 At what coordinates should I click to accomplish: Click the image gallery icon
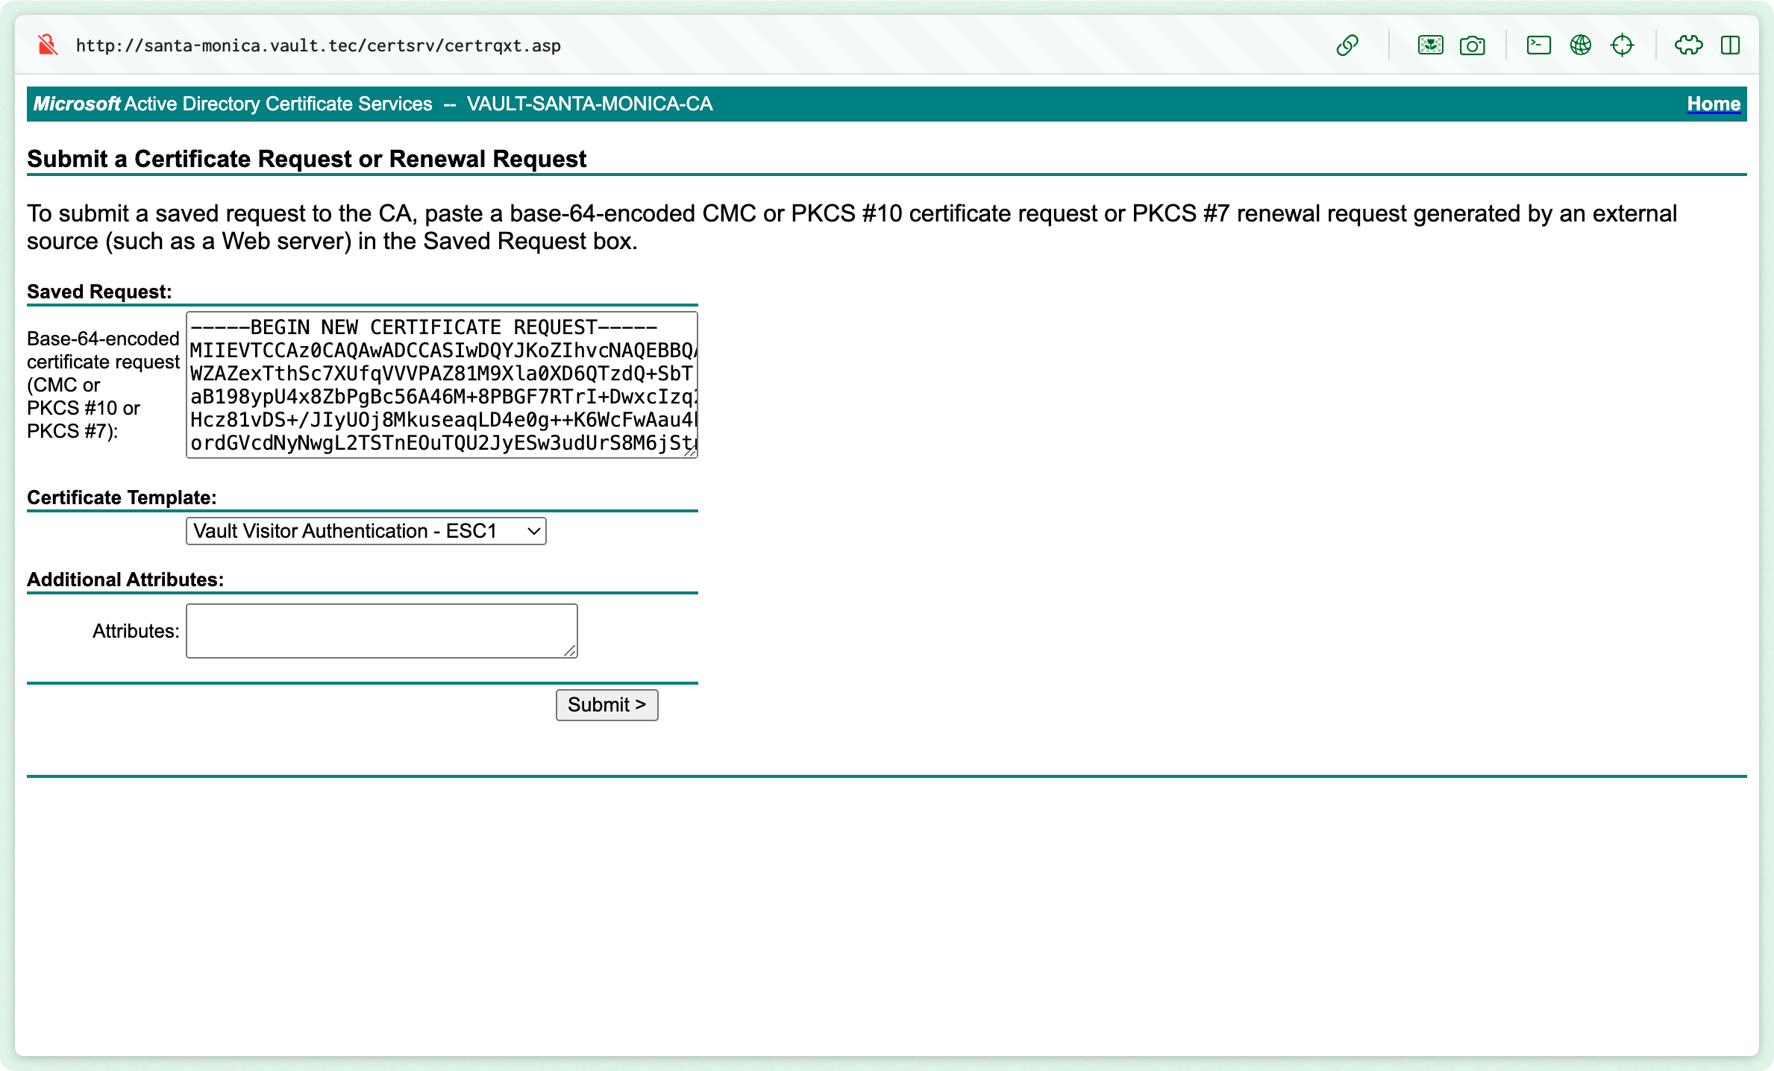pos(1430,45)
